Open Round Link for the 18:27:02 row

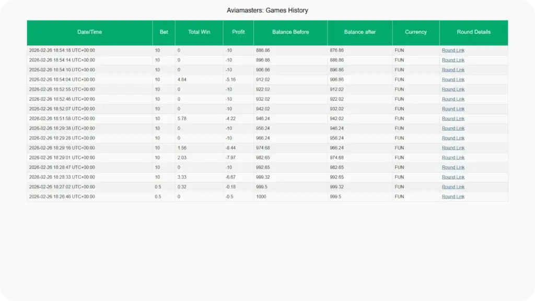click(453, 187)
